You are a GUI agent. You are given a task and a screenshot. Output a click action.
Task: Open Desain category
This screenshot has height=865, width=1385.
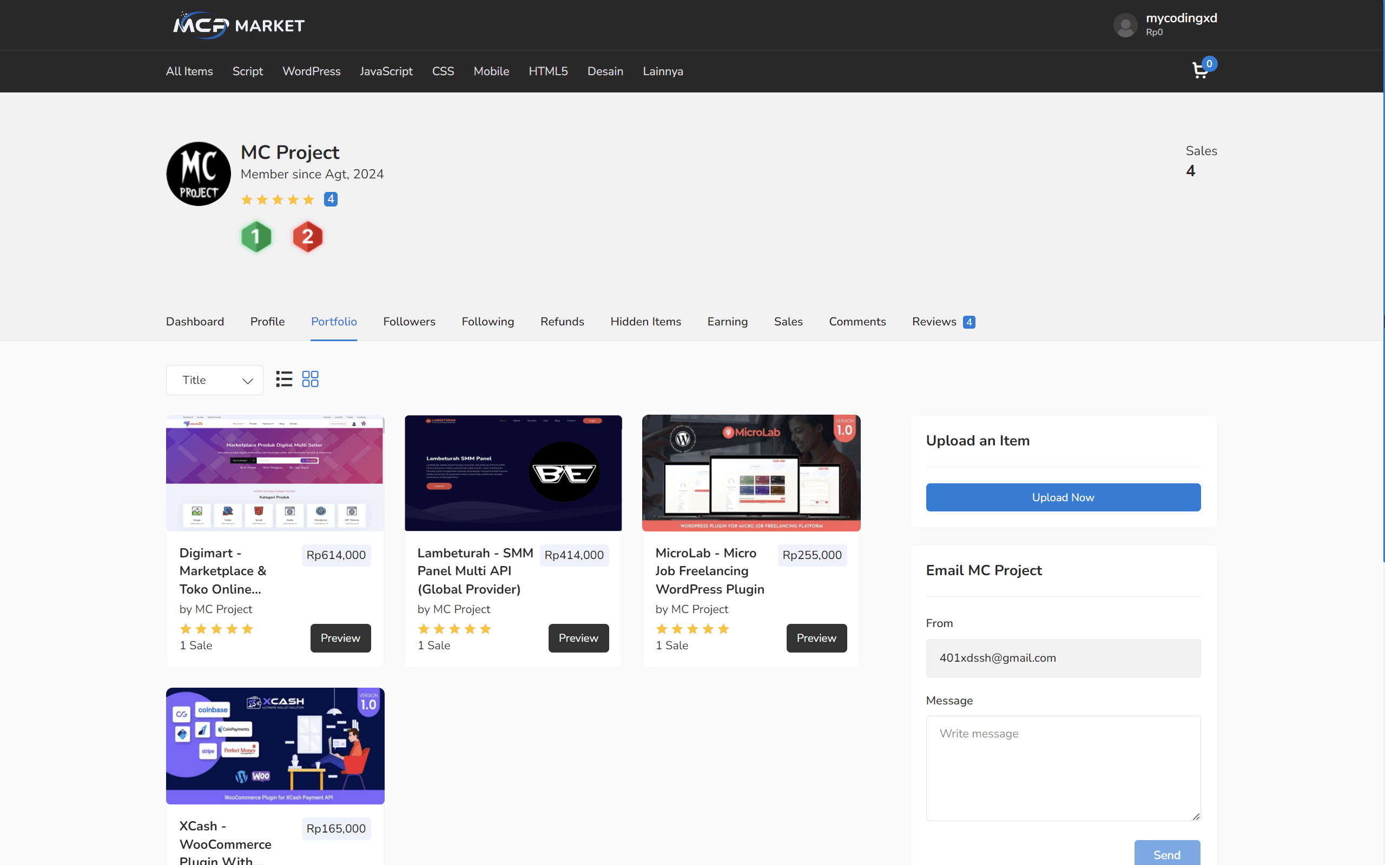point(605,71)
